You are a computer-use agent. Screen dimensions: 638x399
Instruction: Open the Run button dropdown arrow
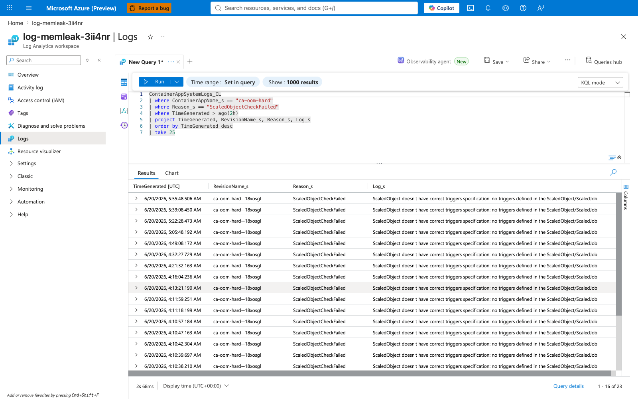[177, 82]
